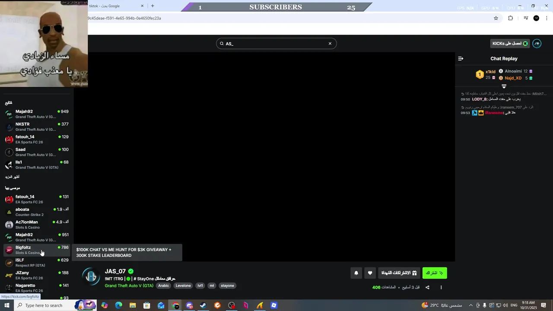Click Show More under followed channels
Screen dimensions: 553x311
[12, 177]
